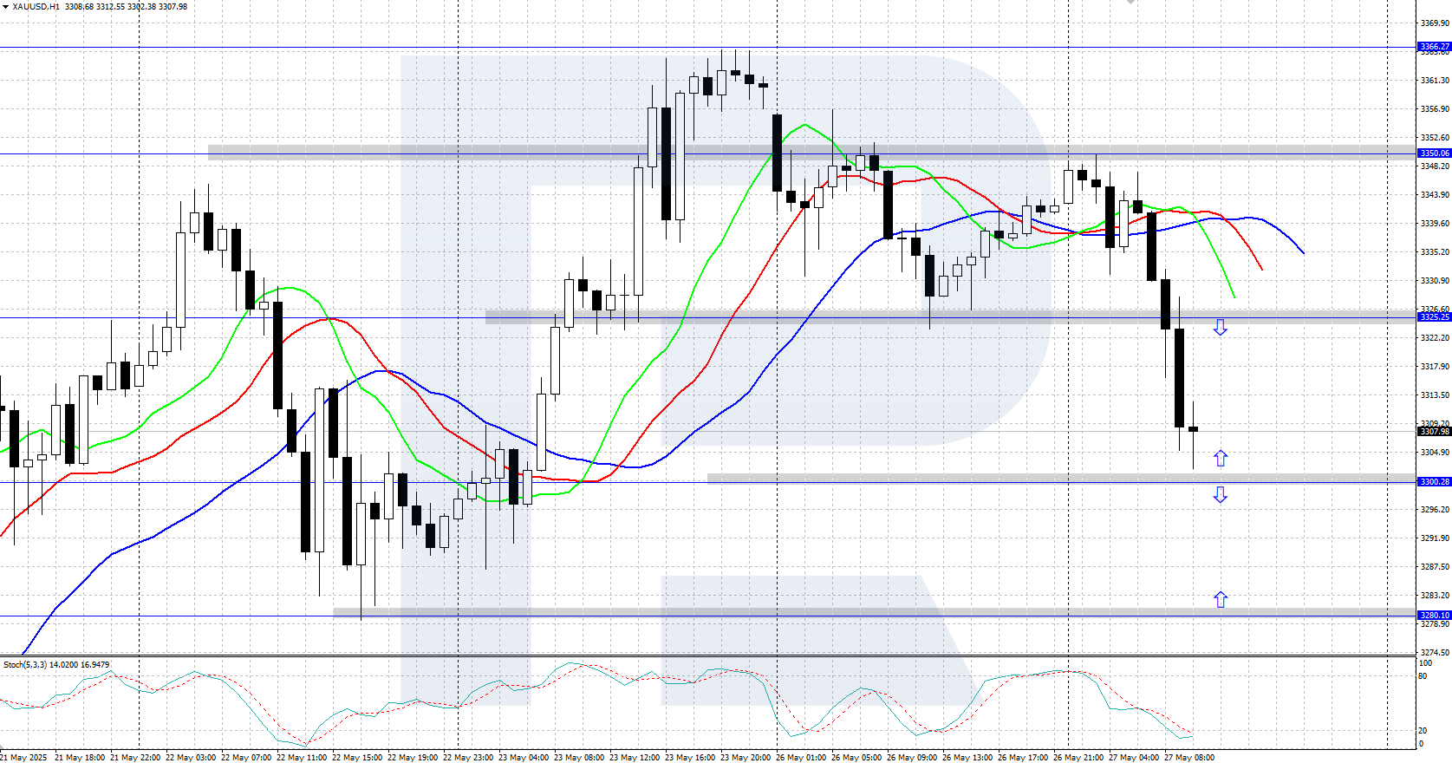Click the 3335.20 price scale value

[x=1435, y=252]
